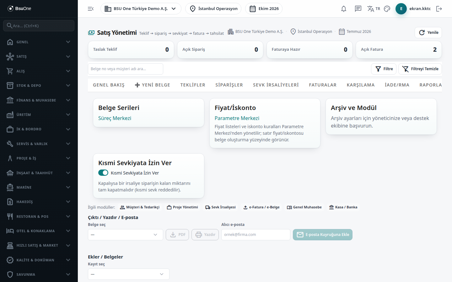
Task: Open the Belge seç dropdown
Action: (126, 235)
